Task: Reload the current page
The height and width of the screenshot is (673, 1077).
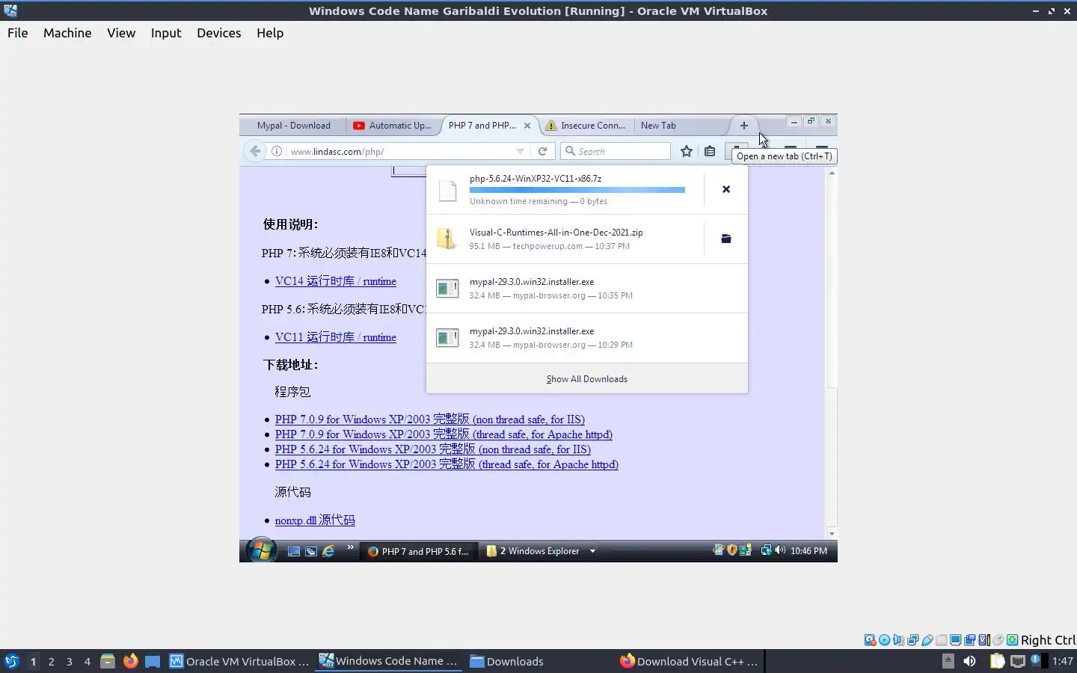Action: [542, 151]
